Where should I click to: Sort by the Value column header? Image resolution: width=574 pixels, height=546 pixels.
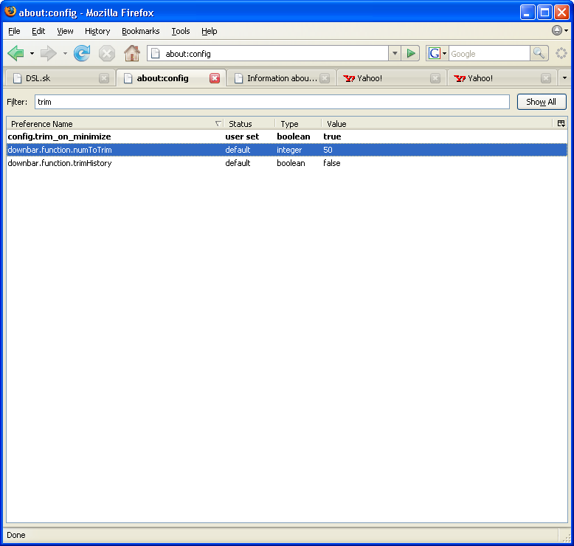click(436, 124)
